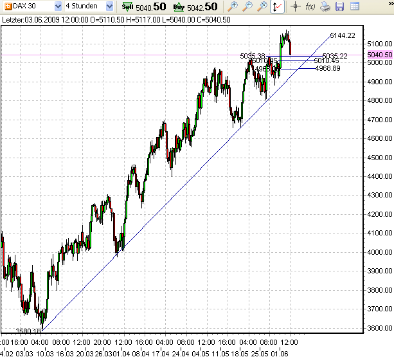Image resolution: width=394 pixels, height=357 pixels.
Task: Click the 24.04 date axis label
Action: (181, 354)
